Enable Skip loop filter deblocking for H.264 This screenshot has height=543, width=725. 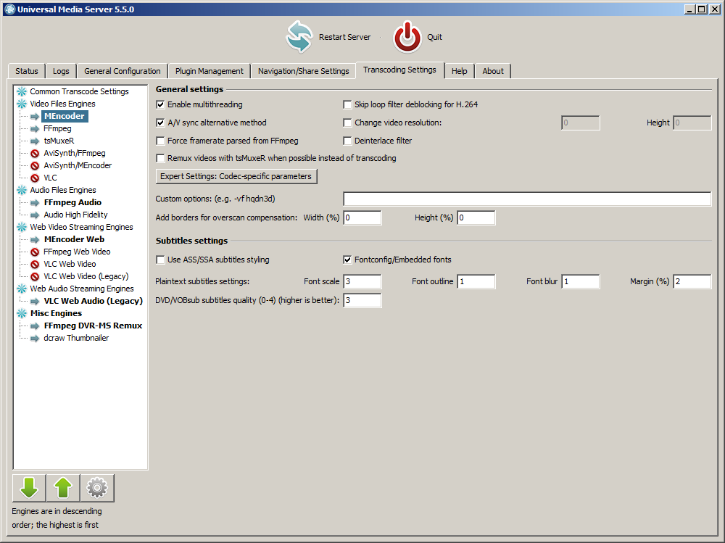(x=347, y=104)
